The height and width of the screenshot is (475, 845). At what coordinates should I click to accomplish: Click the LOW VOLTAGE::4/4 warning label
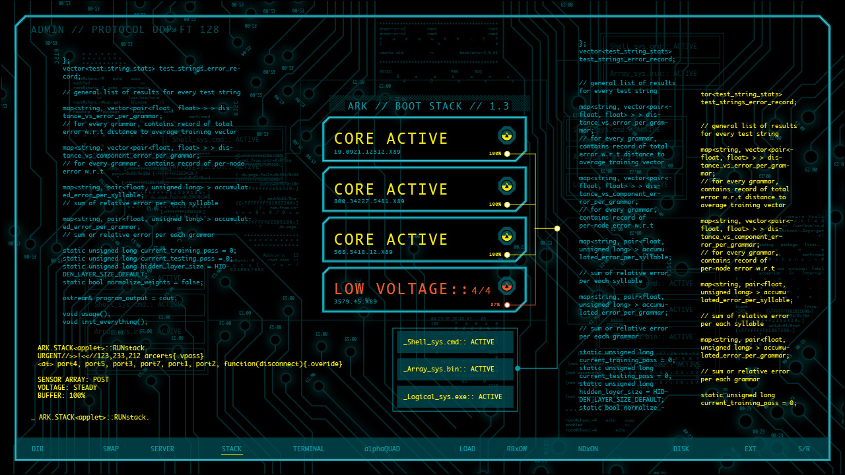click(x=413, y=289)
